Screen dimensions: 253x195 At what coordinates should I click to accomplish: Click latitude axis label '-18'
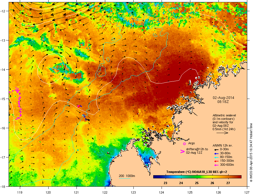[x=3, y=186]
